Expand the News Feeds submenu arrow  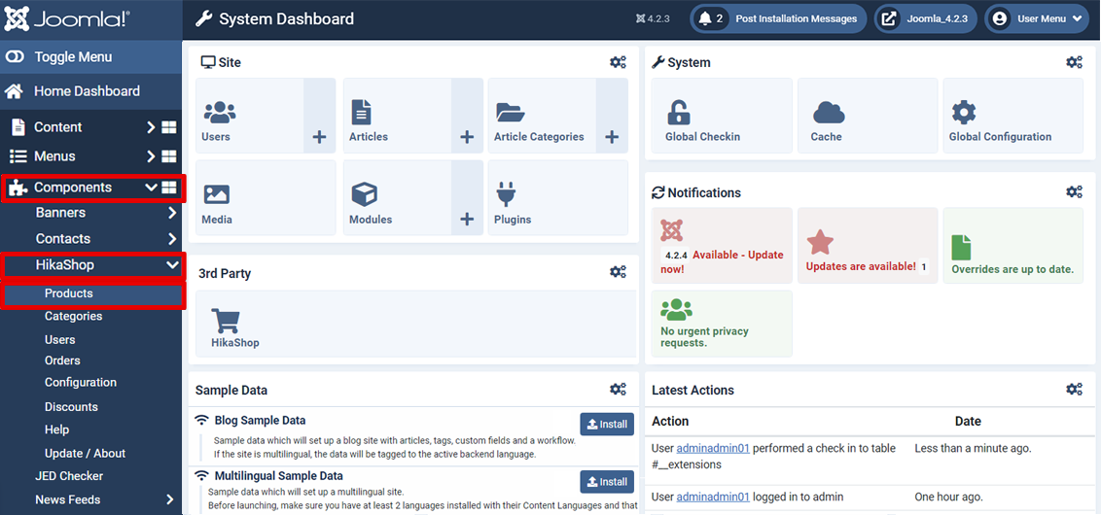170,499
